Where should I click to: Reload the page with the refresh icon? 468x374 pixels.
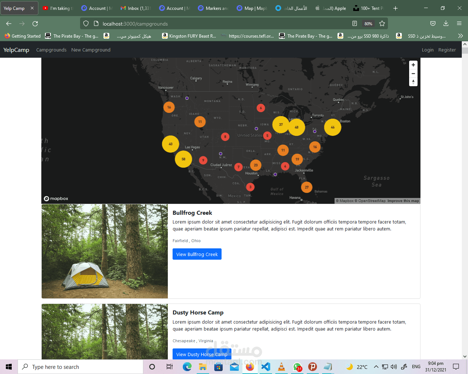[35, 24]
